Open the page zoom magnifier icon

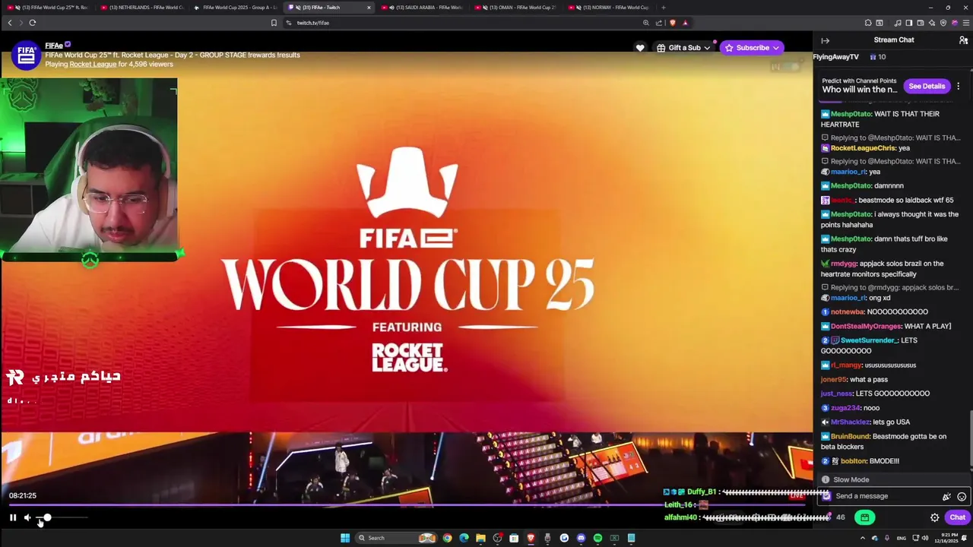tap(646, 23)
